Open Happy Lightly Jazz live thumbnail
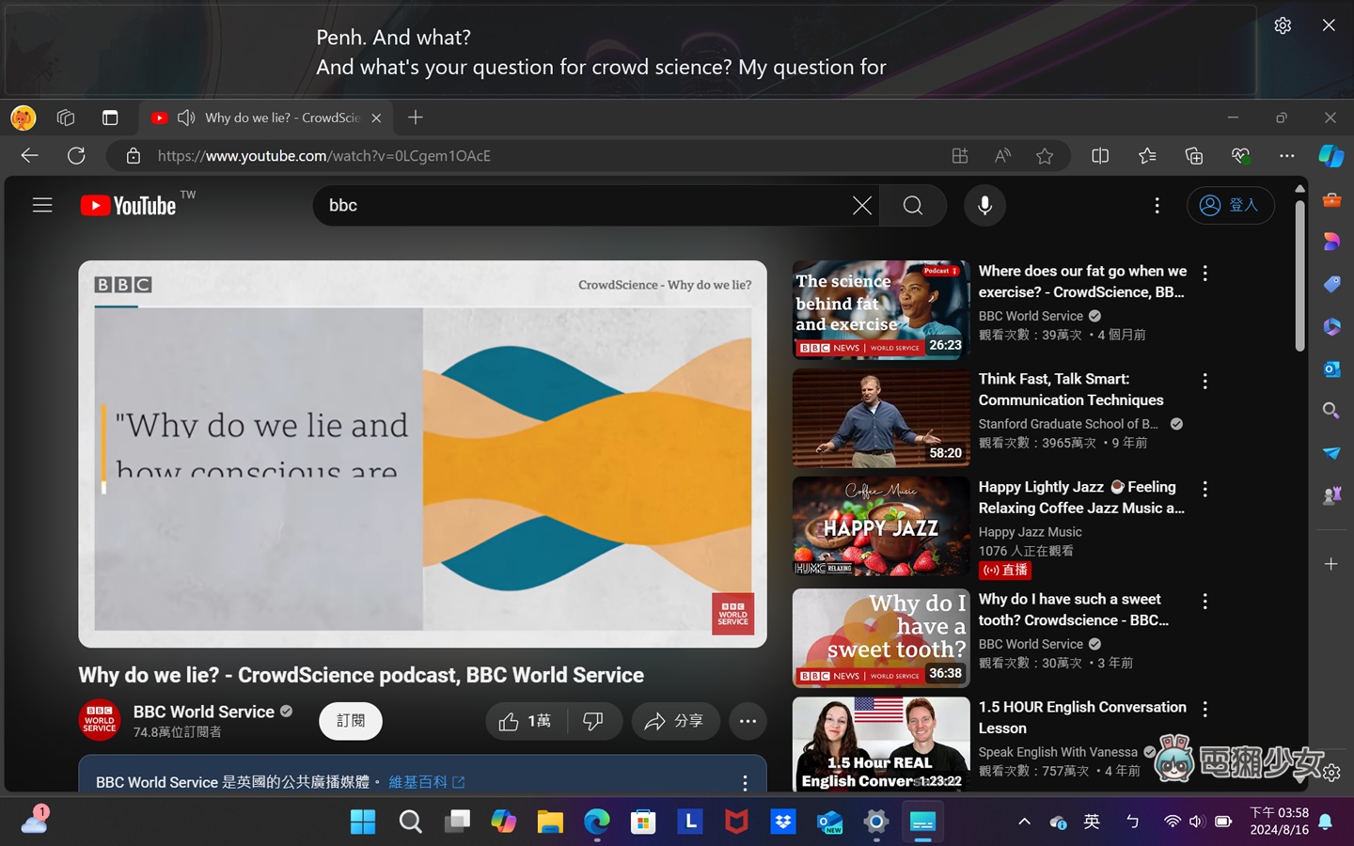Image resolution: width=1354 pixels, height=846 pixels. coord(880,525)
